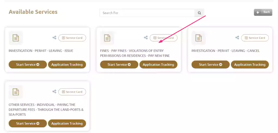Viewport: 278px width, 133px height.
Task: Open document icon on Permit Leaving Issue card
Action: click(15, 38)
